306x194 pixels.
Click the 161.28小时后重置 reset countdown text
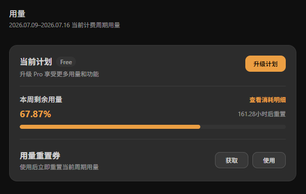click(x=261, y=114)
